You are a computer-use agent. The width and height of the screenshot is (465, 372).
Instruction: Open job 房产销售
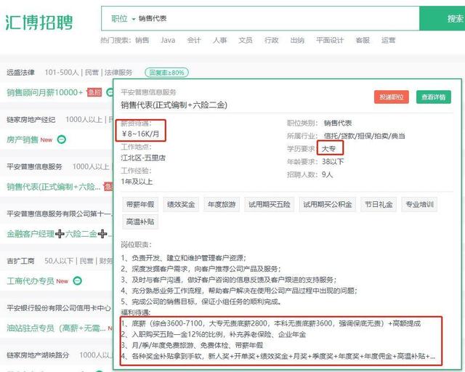pos(23,139)
